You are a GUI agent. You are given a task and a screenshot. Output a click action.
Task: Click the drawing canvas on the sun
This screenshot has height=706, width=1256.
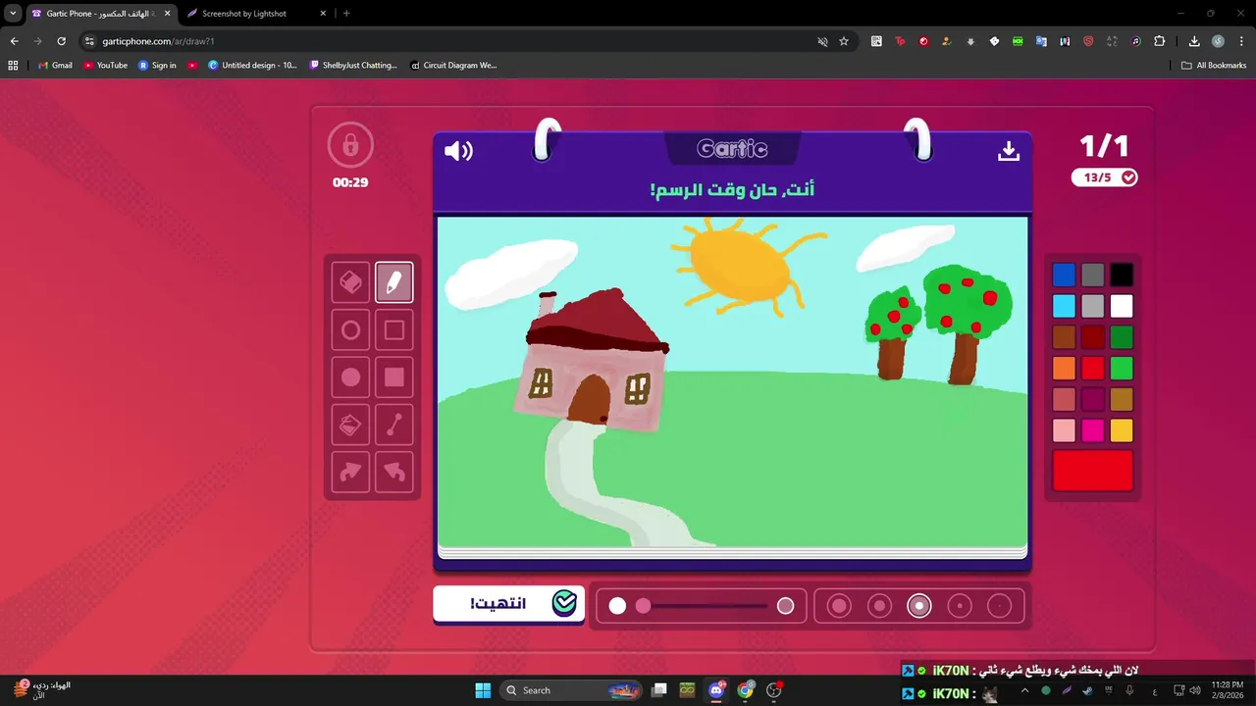point(740,264)
